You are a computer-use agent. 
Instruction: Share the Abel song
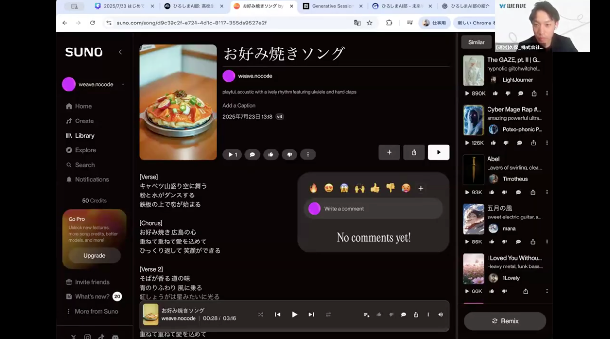pyautogui.click(x=533, y=192)
